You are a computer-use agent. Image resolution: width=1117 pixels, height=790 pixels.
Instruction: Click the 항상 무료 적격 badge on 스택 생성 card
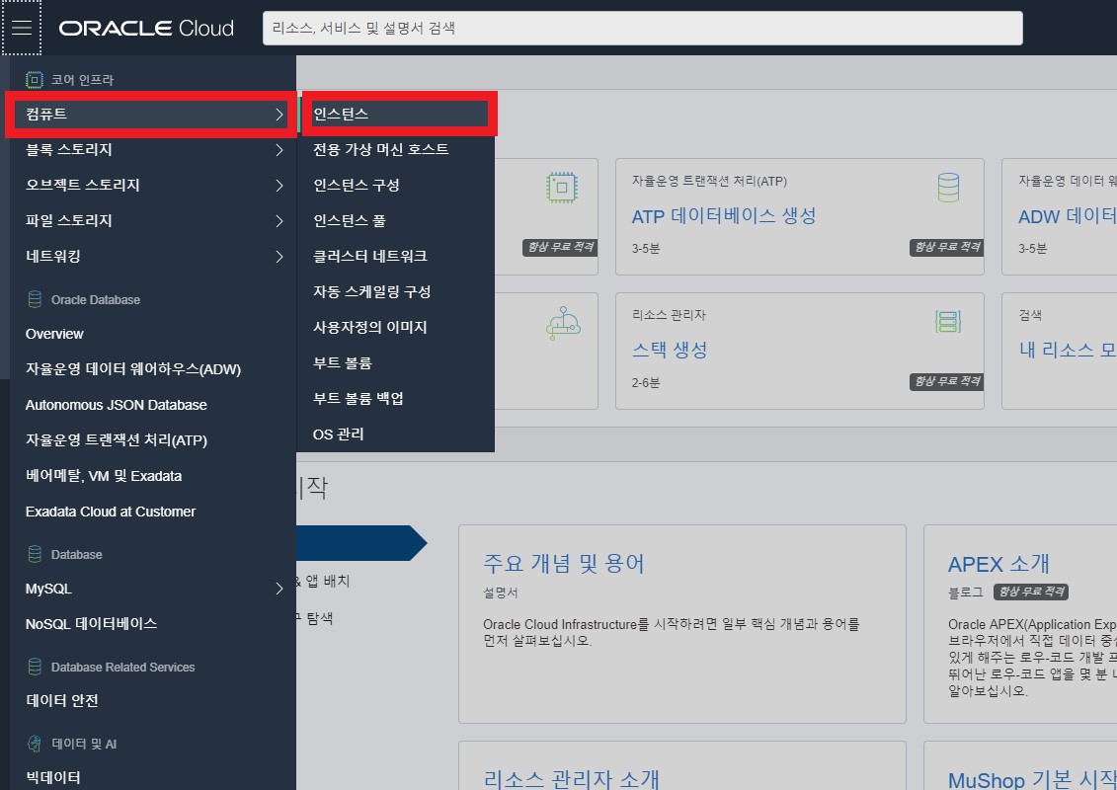click(x=946, y=382)
